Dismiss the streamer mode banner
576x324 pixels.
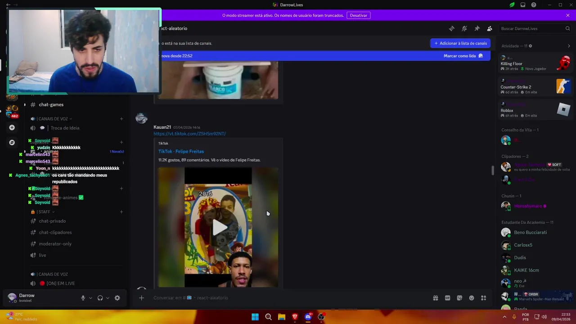point(568,15)
